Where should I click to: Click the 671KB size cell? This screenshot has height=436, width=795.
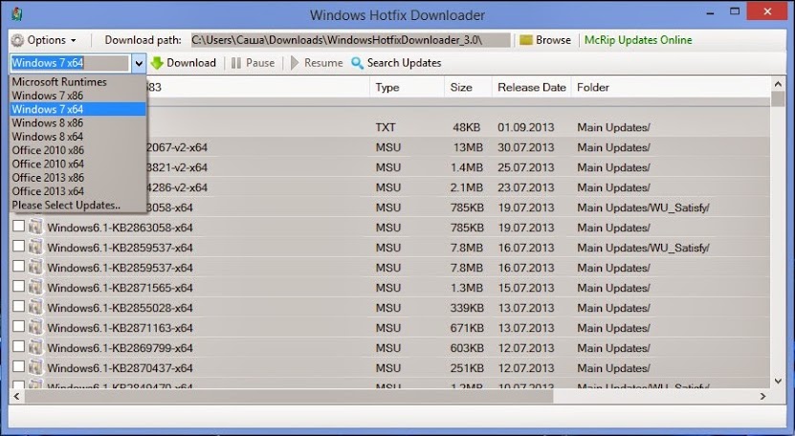pyautogui.click(x=467, y=328)
